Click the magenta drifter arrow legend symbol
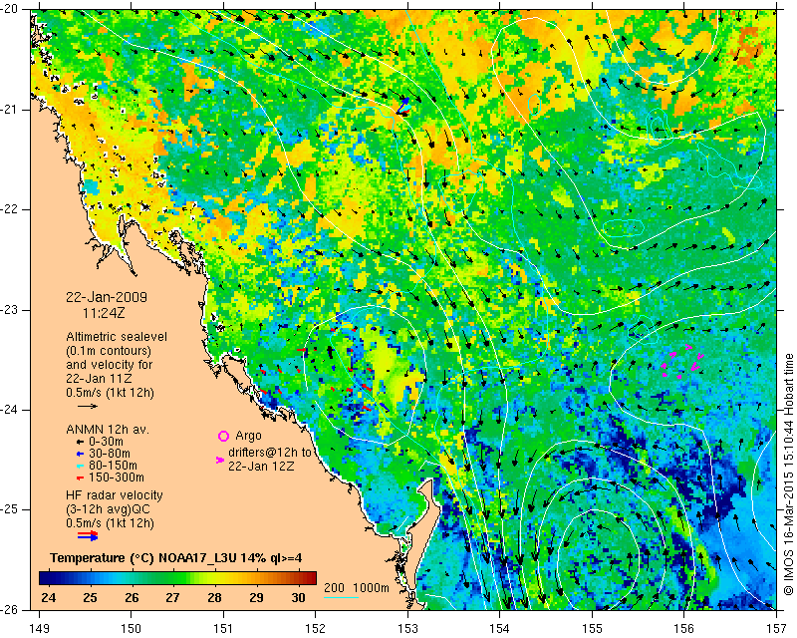Image resolution: width=797 pixels, height=638 pixels. [x=220, y=460]
